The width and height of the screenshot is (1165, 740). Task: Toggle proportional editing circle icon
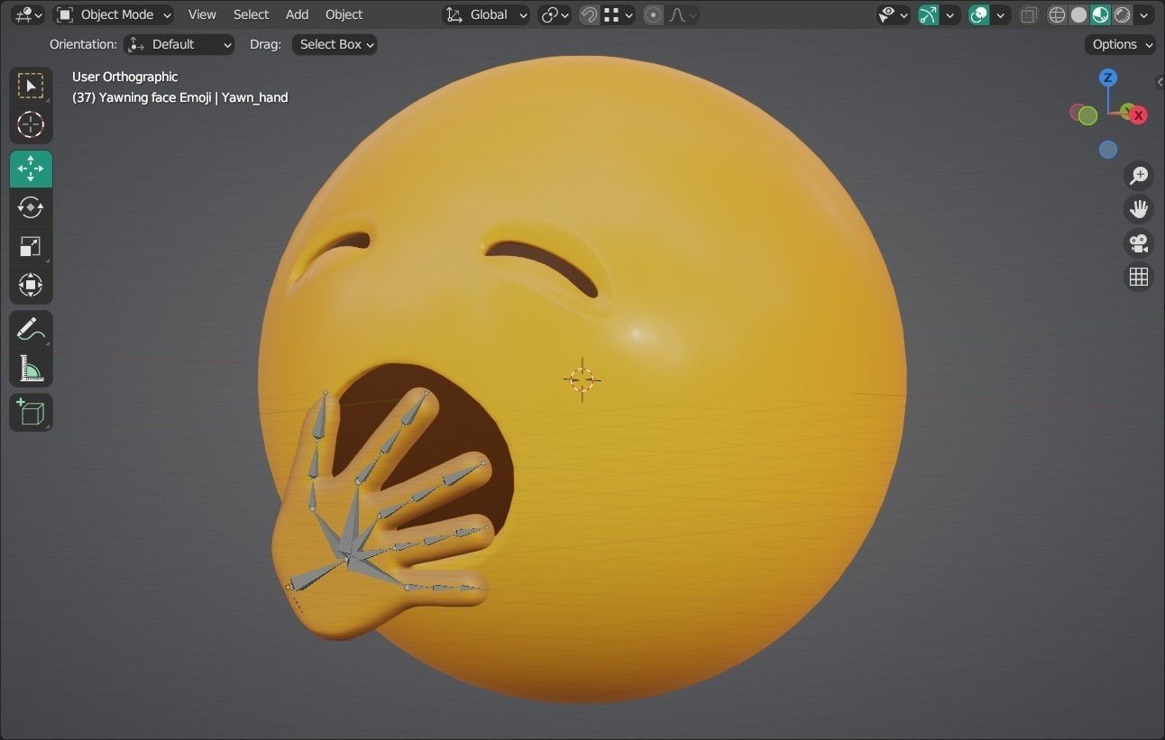[x=654, y=14]
